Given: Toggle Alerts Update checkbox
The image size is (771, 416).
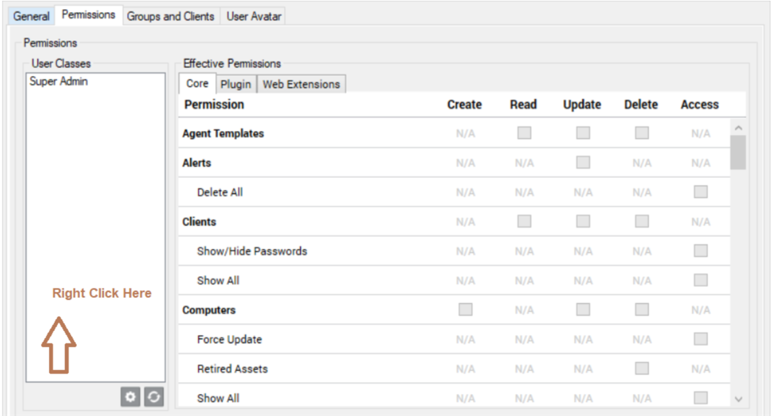Looking at the screenshot, I should 582,163.
